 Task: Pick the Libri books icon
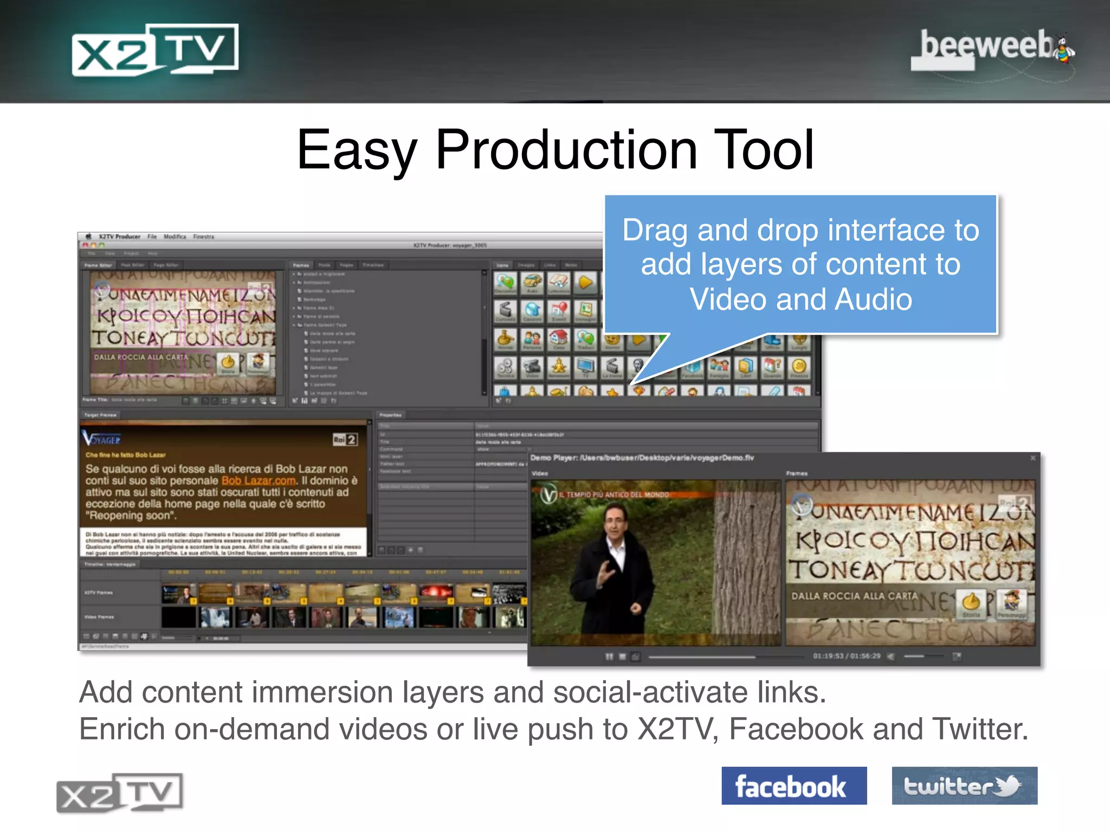click(x=746, y=367)
